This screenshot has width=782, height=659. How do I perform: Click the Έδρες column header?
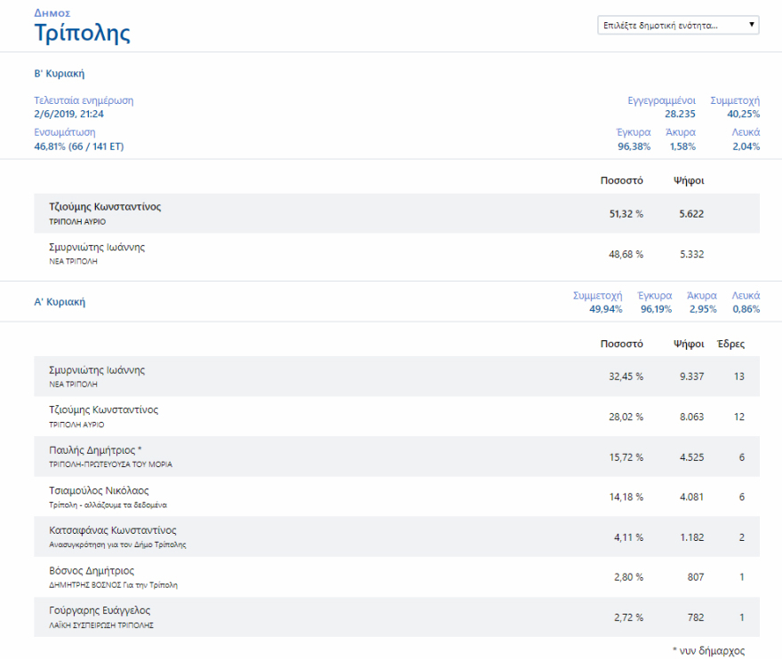[730, 343]
